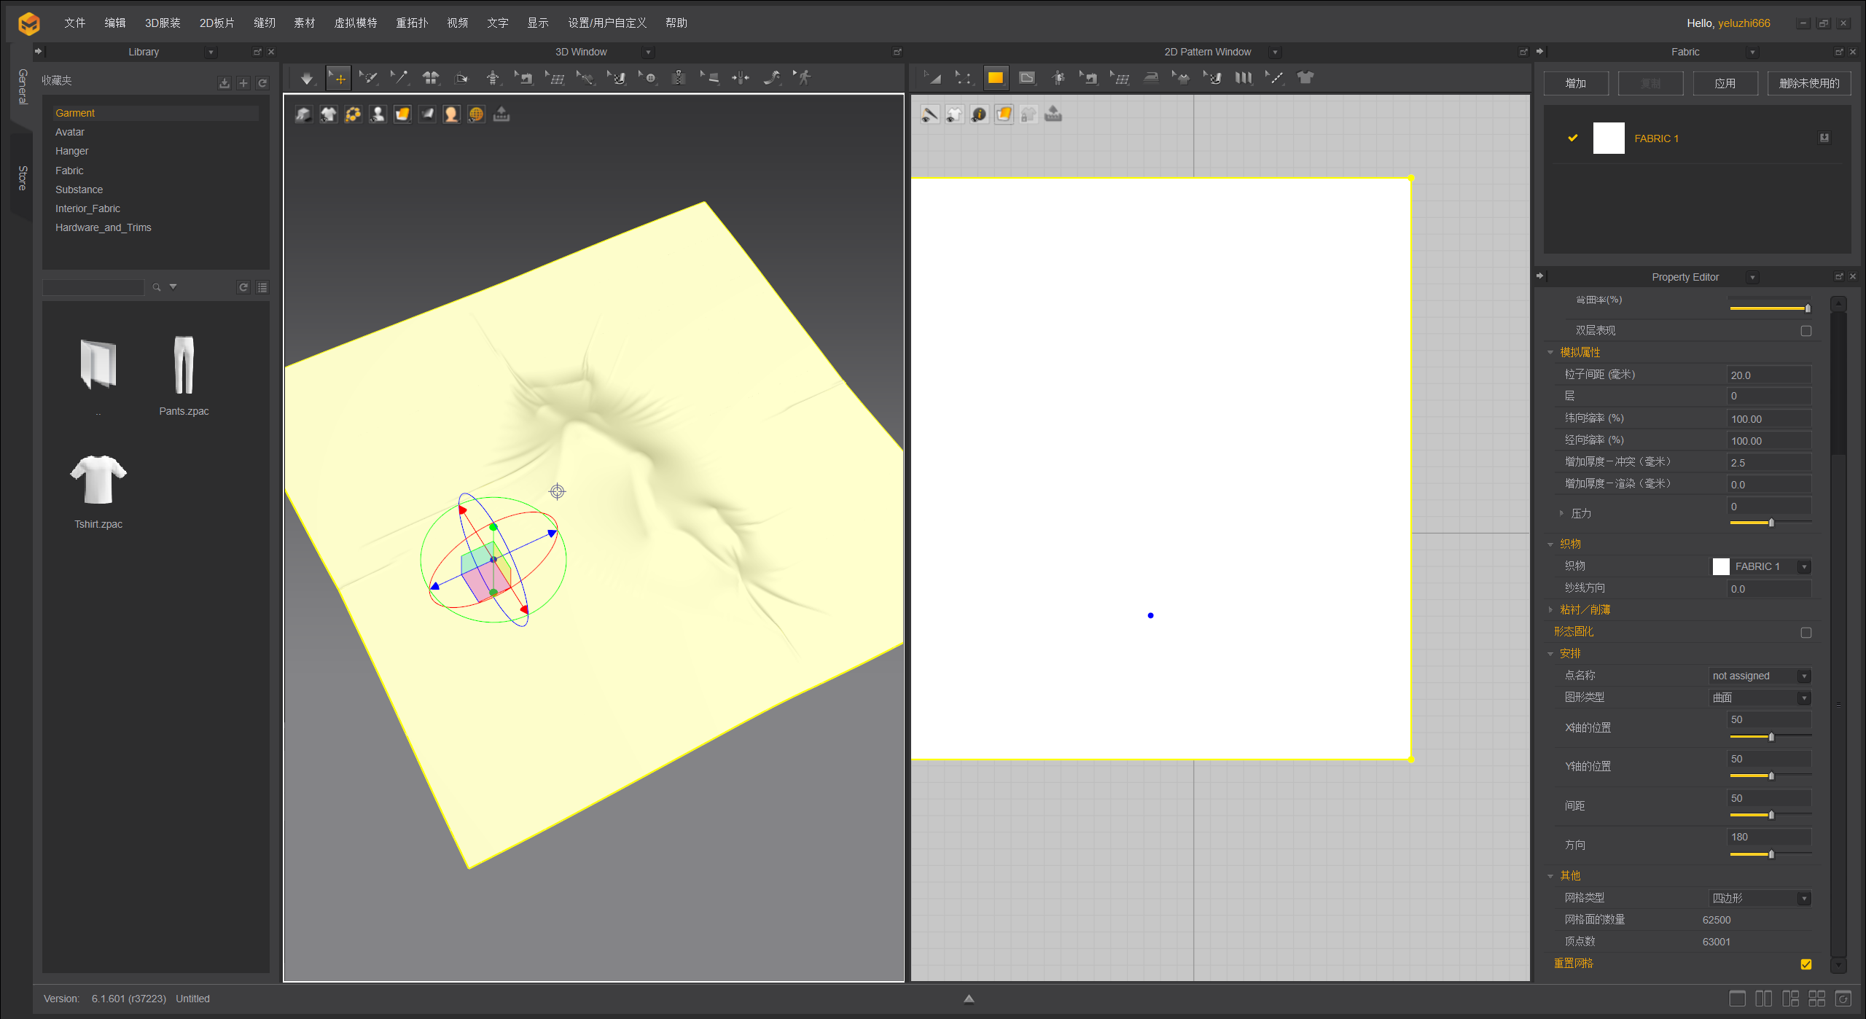Click the 增加 fabric button
Viewport: 1866px width, 1019px height.
tap(1575, 83)
